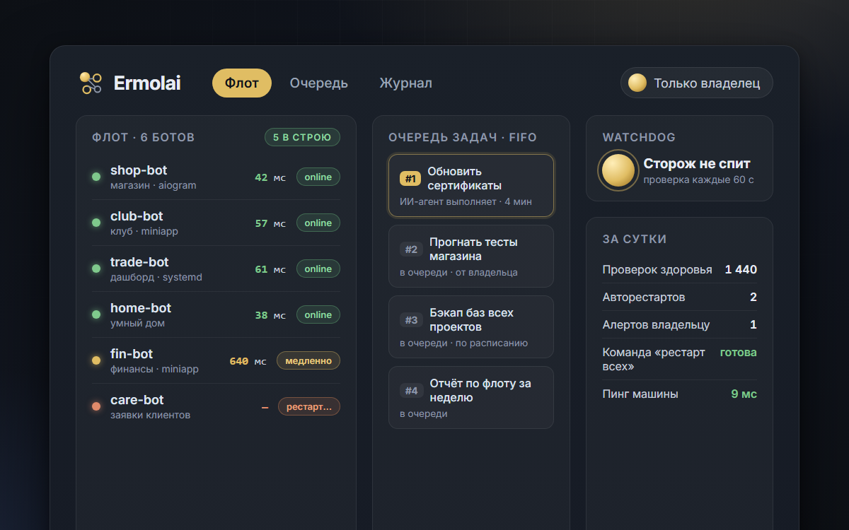The image size is (849, 530).
Task: Click the магазин · aiogram subtitle
Action: pos(154,186)
